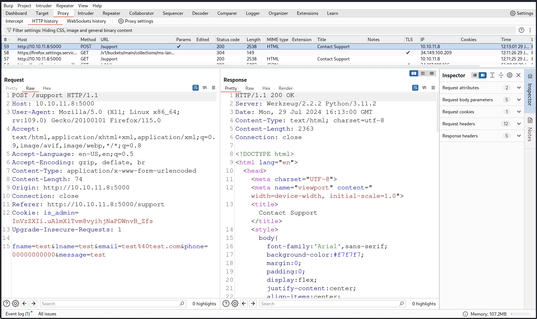Viewport: 537px width, 319px height.
Task: Switch to combined tabbed request/response layout
Action: click(432, 73)
